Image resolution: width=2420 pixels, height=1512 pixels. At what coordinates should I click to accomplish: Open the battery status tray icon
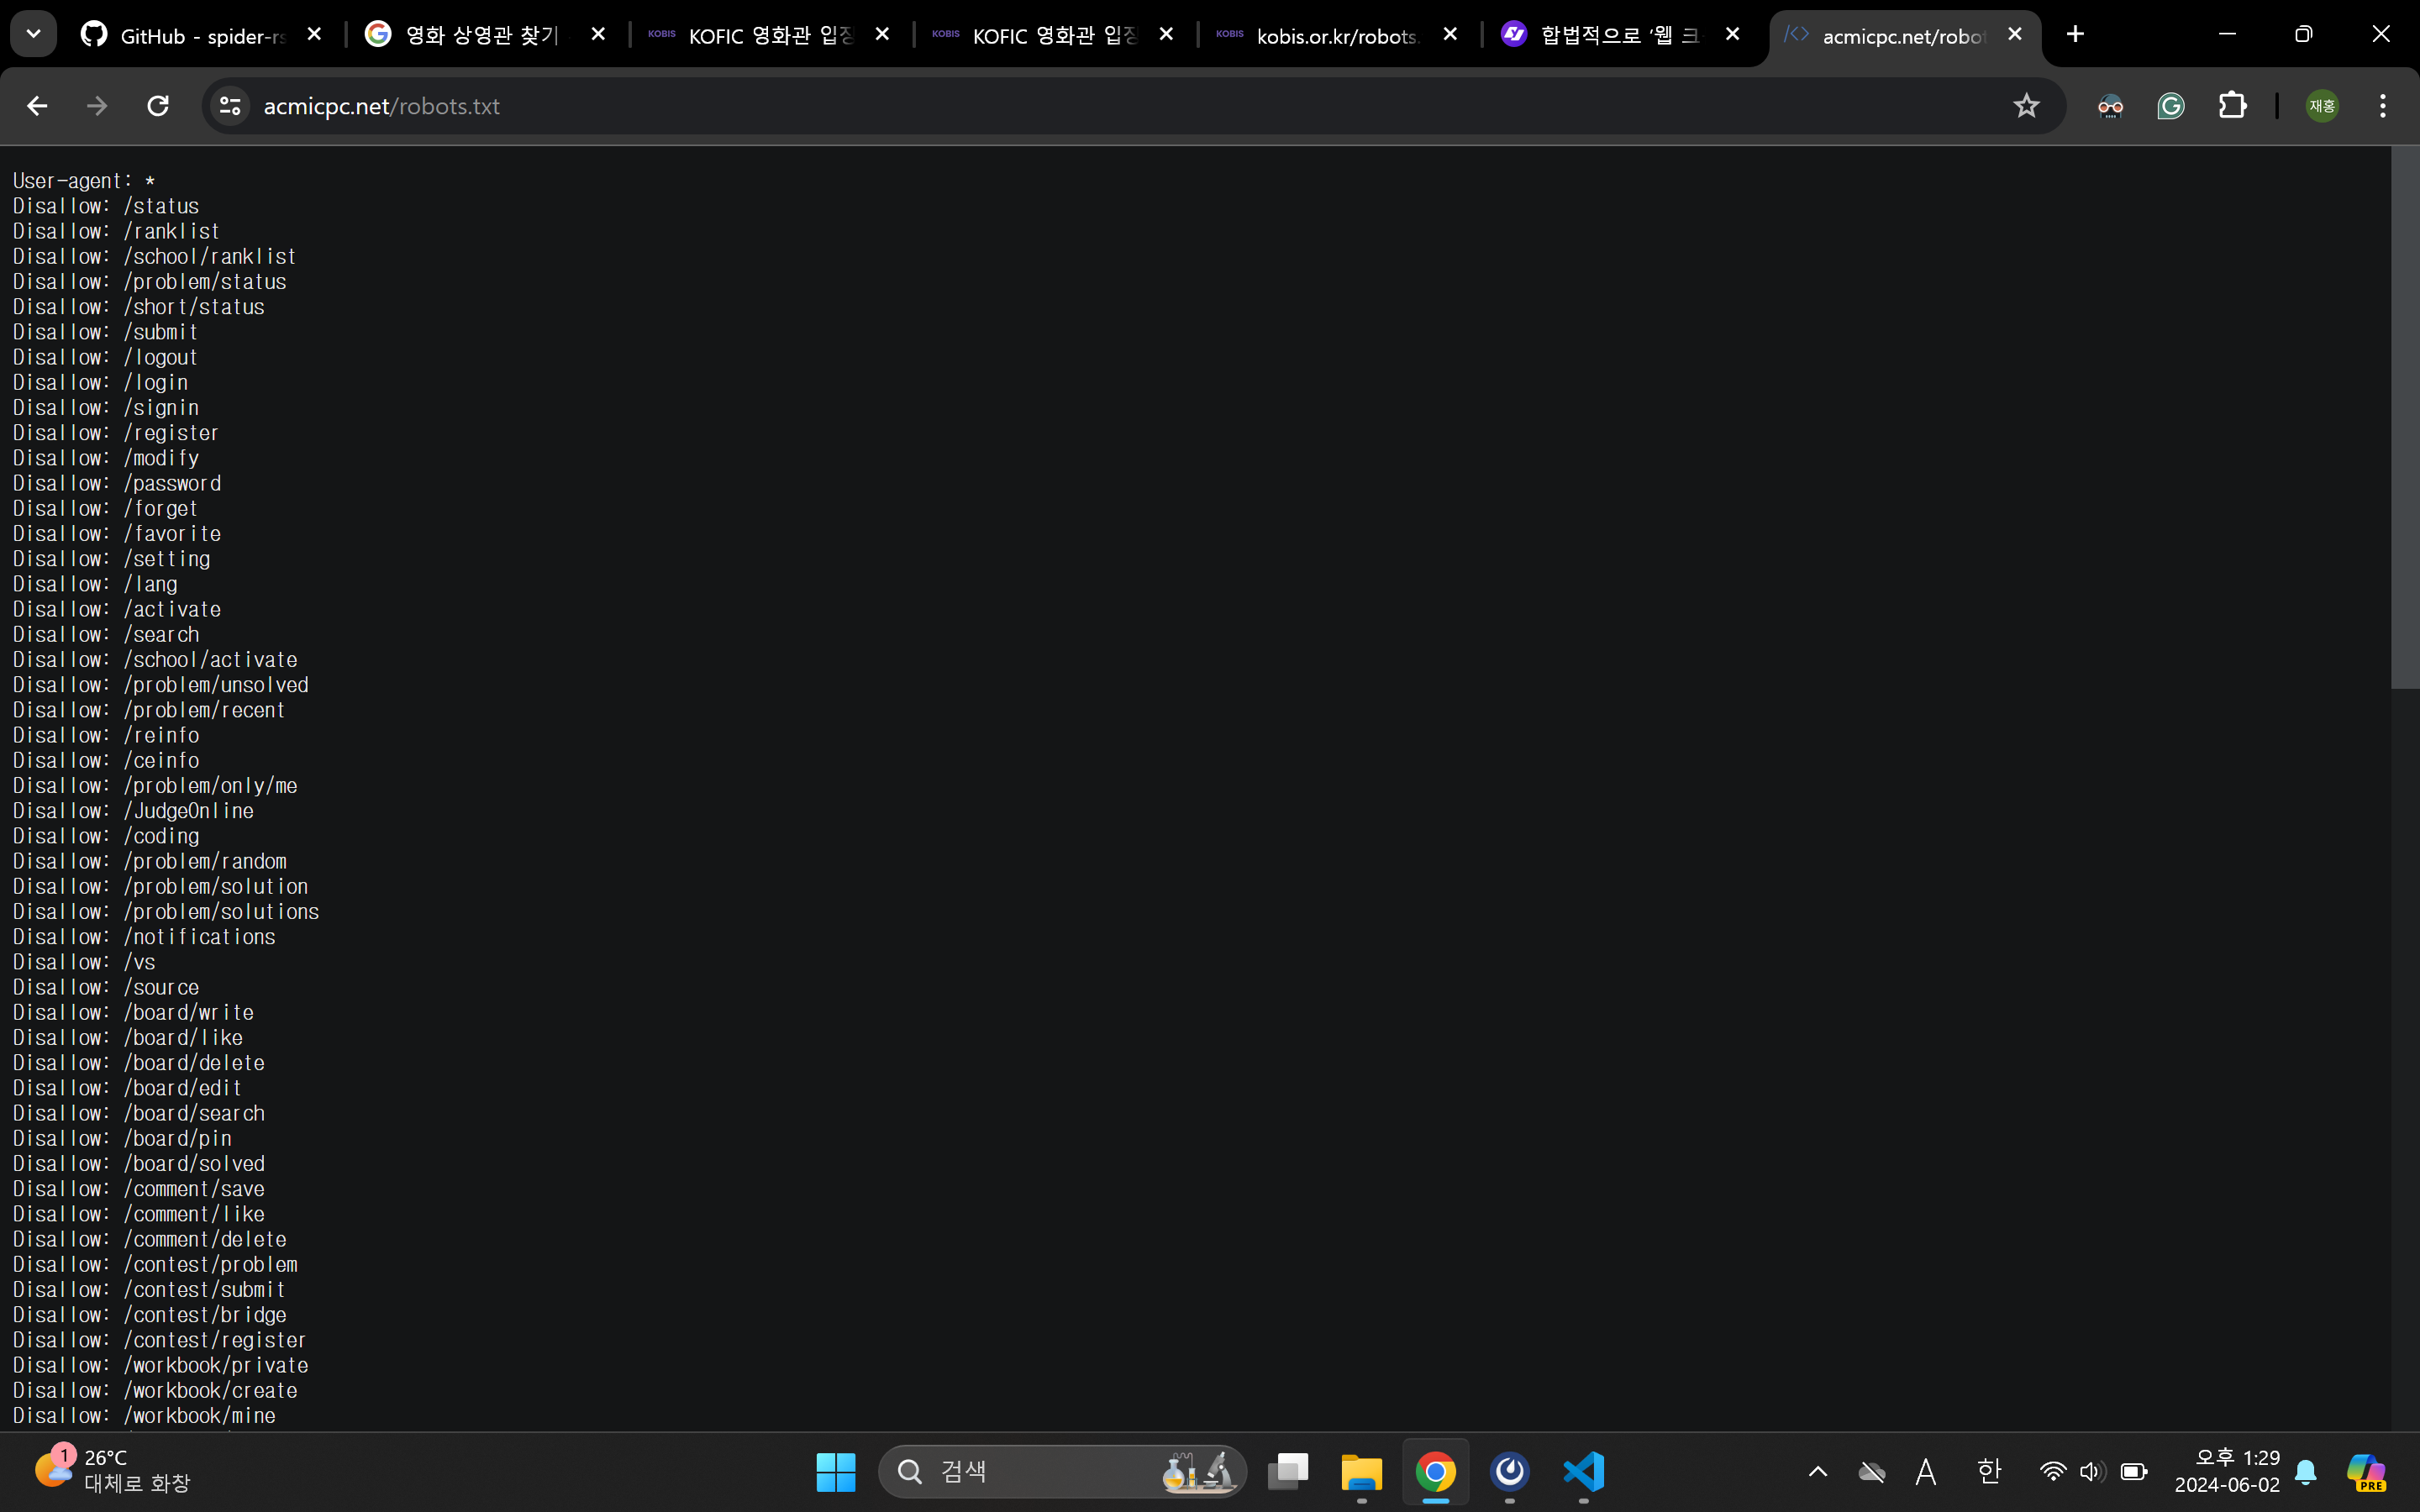click(x=2134, y=1471)
